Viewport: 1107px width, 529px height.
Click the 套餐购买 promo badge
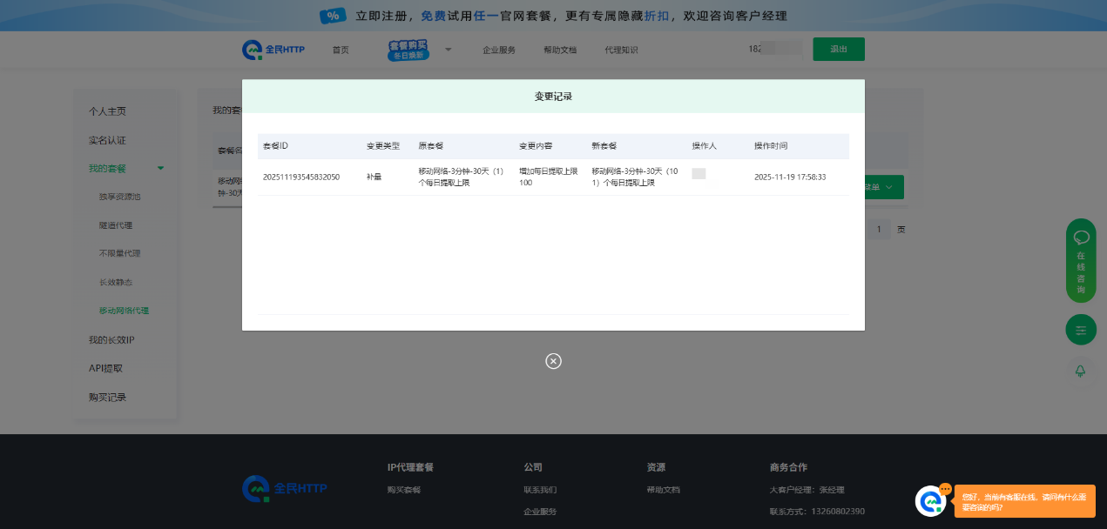[x=408, y=50]
